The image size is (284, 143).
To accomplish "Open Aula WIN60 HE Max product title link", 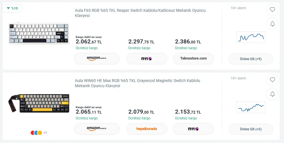I will (x=137, y=83).
